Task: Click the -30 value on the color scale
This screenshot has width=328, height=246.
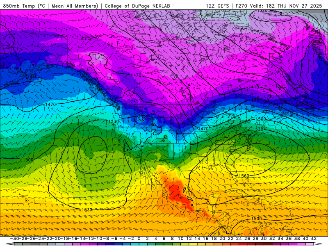Action: (x=14, y=239)
